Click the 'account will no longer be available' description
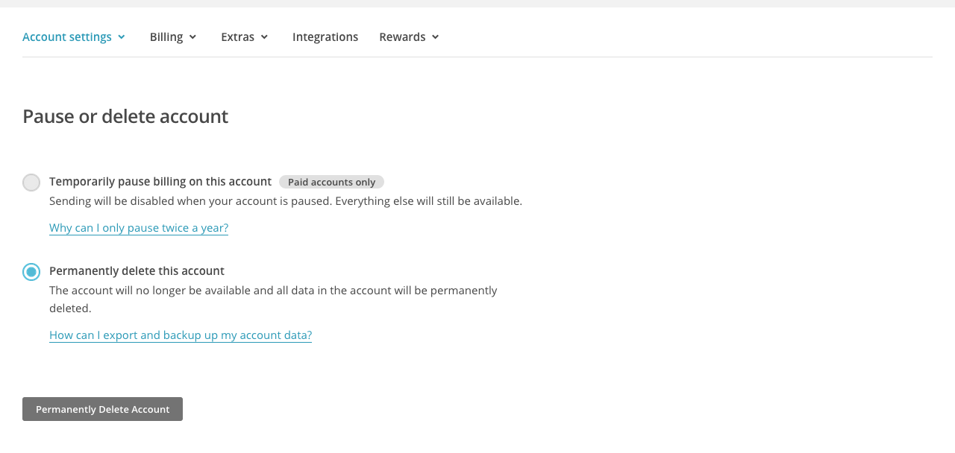Image resolution: width=955 pixels, height=453 pixels. tap(273, 299)
